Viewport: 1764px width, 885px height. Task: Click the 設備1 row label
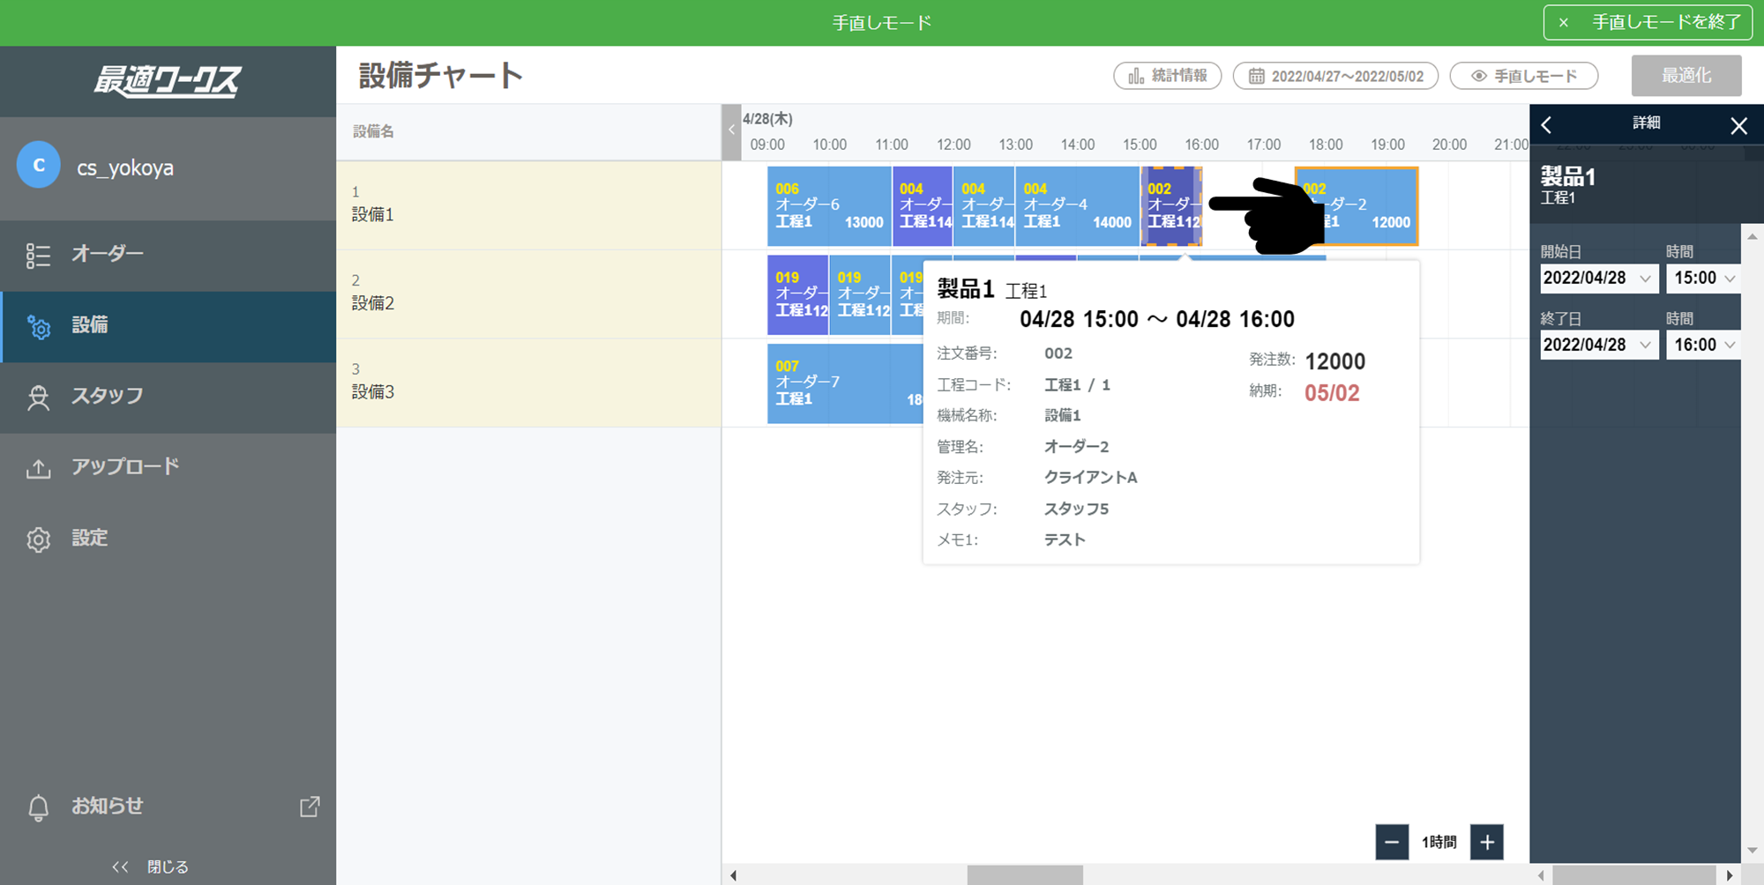373,214
